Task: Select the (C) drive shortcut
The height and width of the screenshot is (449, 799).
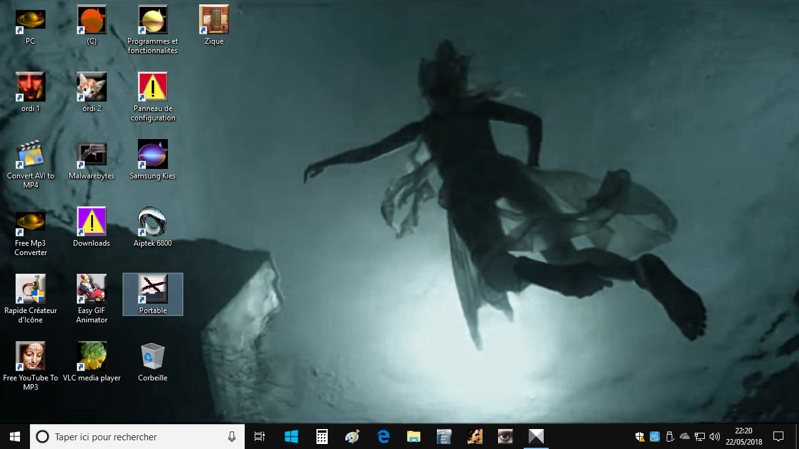Action: 92,26
